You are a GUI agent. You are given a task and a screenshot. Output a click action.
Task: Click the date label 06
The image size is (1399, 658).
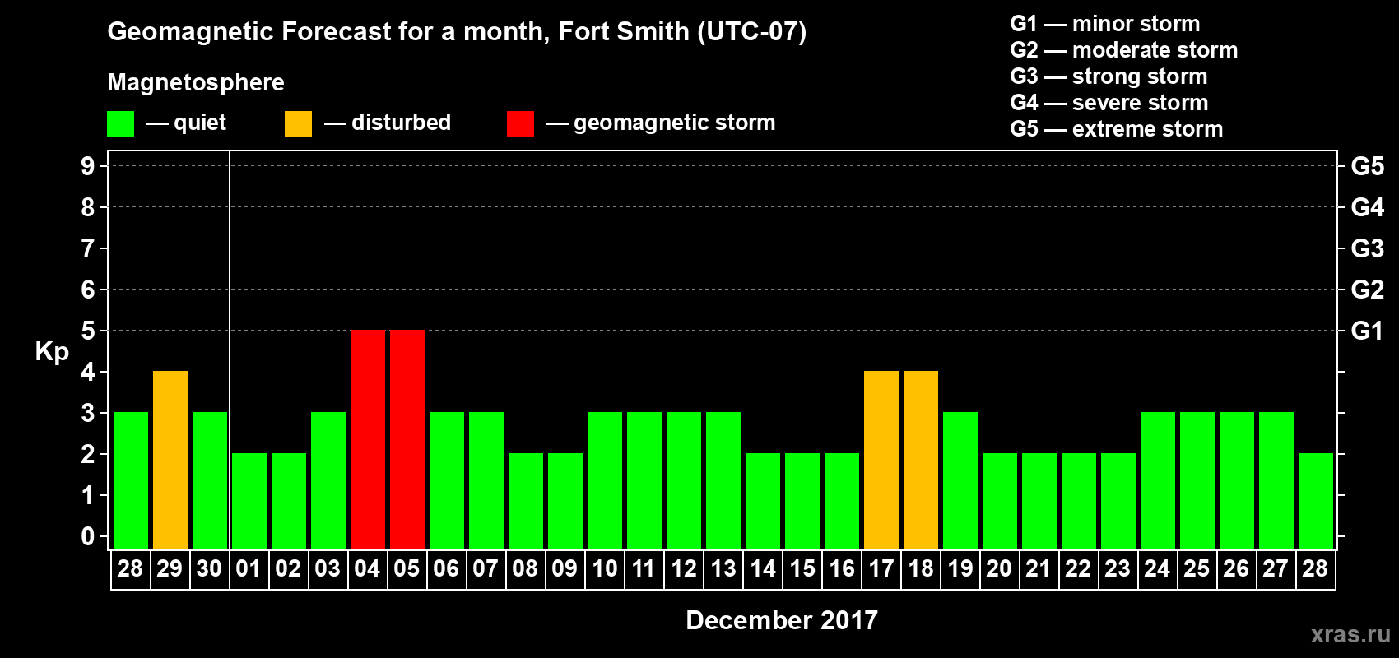click(x=446, y=569)
